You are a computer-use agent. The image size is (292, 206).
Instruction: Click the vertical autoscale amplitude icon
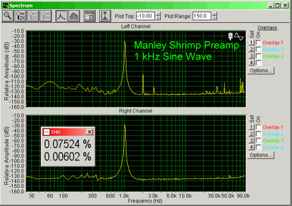(x=105, y=16)
